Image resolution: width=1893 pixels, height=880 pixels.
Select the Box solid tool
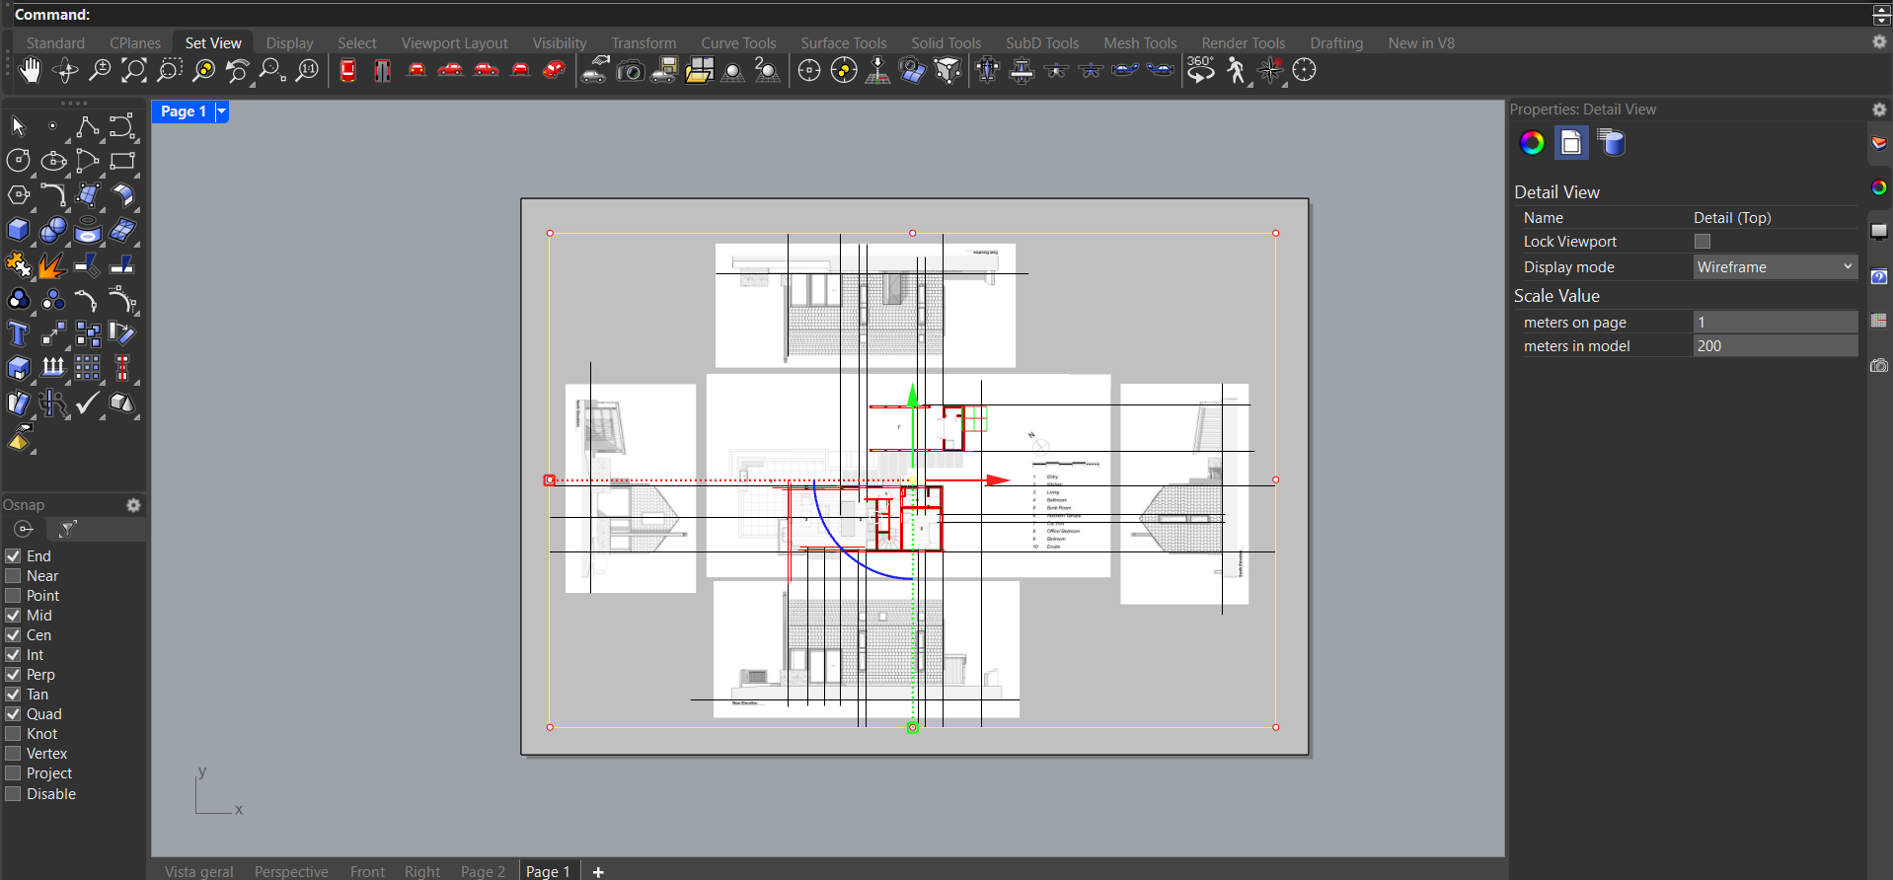tap(18, 230)
